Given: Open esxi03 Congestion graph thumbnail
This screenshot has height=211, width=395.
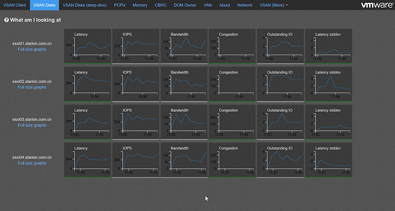Looking at the screenshot, I should pos(232,122).
